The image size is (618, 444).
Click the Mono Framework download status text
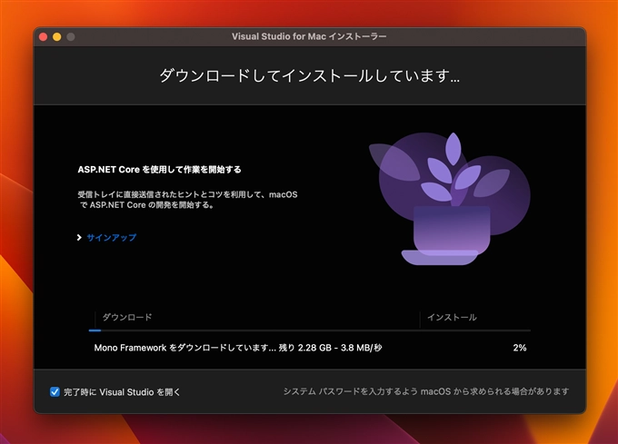coord(238,348)
